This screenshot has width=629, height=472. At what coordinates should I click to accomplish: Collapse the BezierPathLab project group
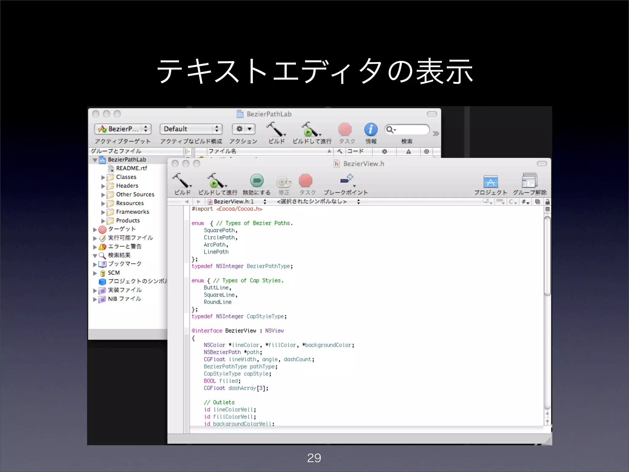pyautogui.click(x=95, y=160)
